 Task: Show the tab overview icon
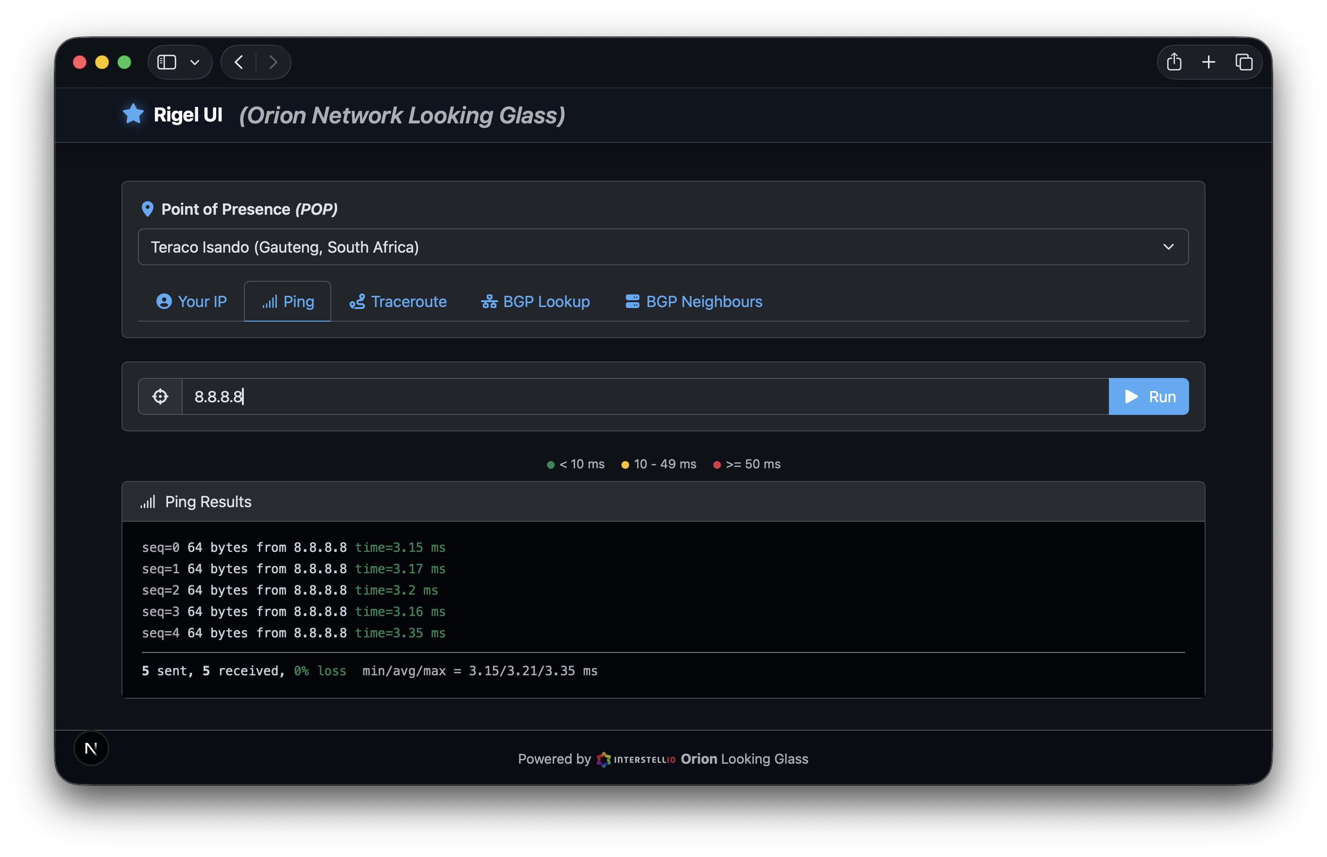[1243, 62]
